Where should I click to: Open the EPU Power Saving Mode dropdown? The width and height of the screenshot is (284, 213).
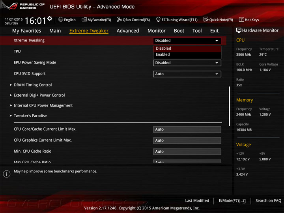[x=187, y=63]
